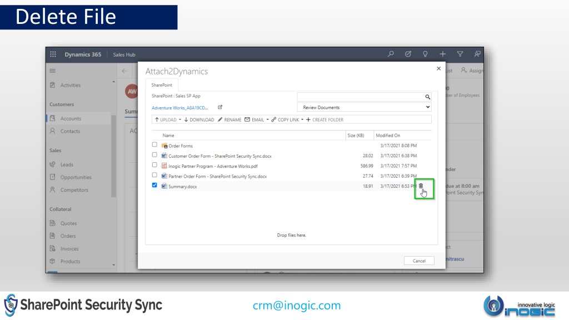Click the Rename pencil toolbar button
Screen dimensions: 569x320
[x=229, y=120]
